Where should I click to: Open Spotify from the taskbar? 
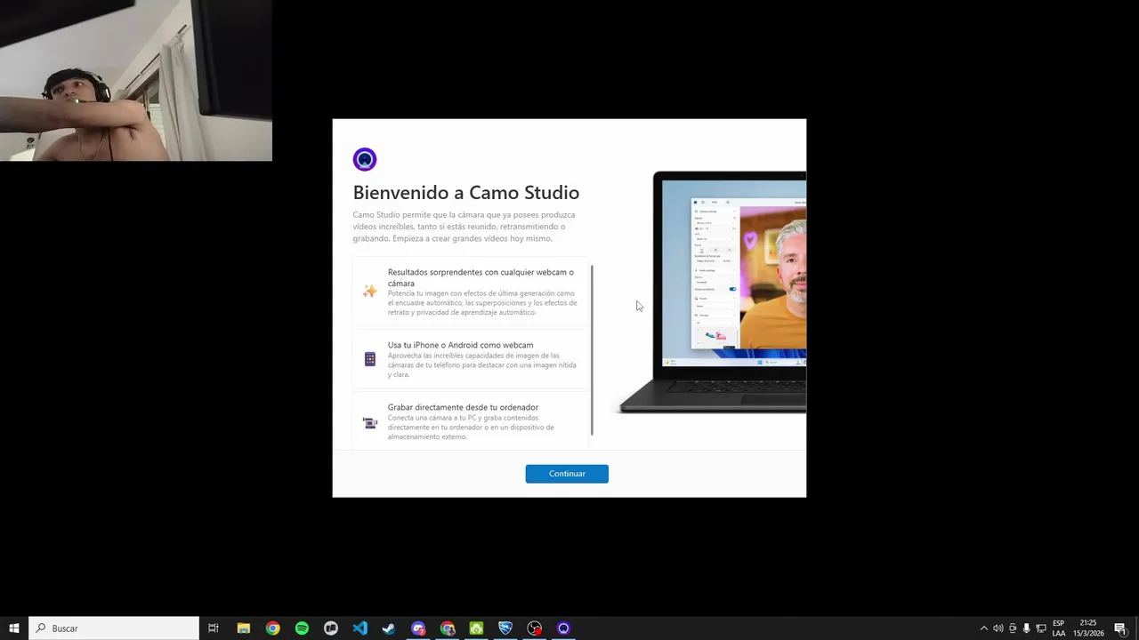tap(302, 628)
